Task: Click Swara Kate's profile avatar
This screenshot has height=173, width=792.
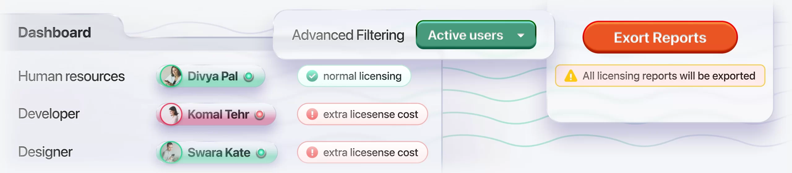Action: [171, 152]
